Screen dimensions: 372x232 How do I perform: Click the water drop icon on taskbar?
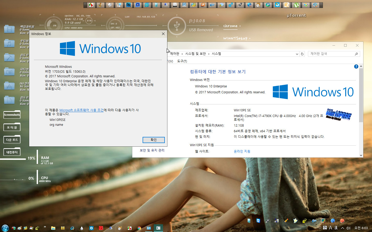[x=82, y=228]
